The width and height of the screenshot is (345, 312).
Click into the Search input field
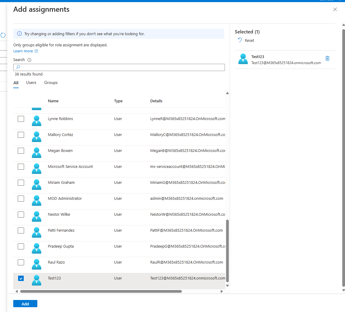click(x=120, y=67)
